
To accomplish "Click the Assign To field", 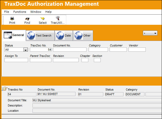I will (16, 60).
